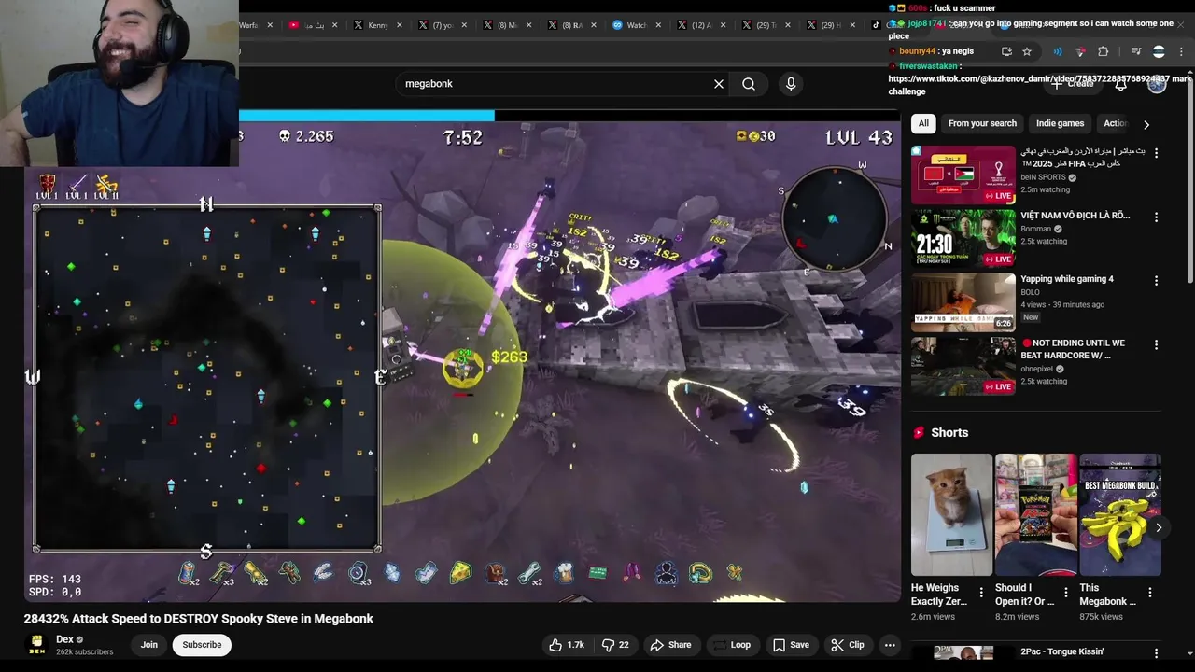1195x672 pixels.
Task: Click the search magnifier button
Action: [749, 84]
